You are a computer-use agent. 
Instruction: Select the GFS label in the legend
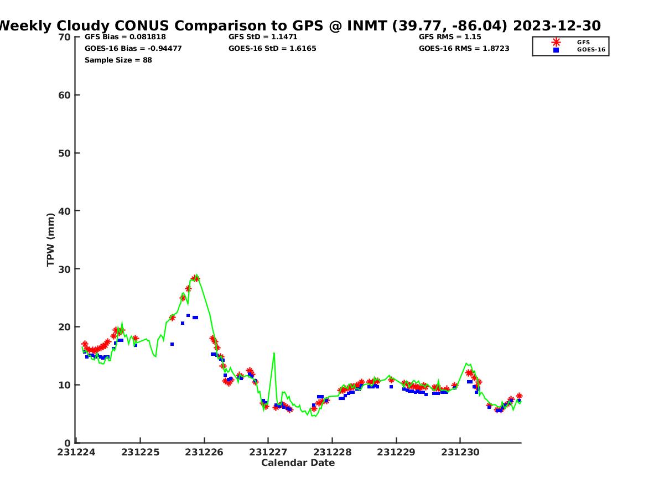pos(583,42)
